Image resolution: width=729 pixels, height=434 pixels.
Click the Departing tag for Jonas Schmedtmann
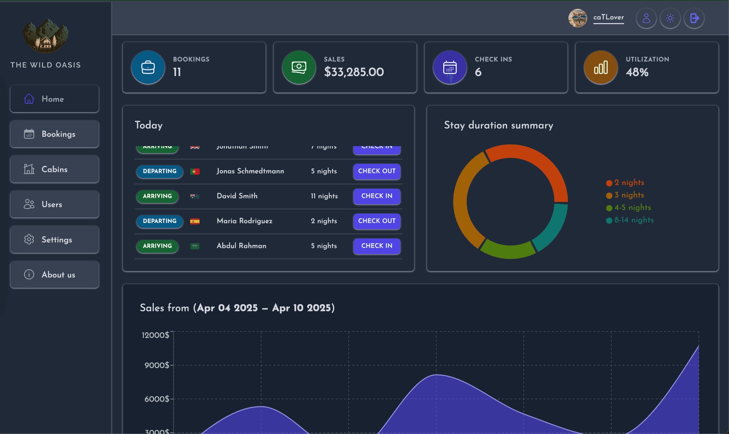pos(160,171)
